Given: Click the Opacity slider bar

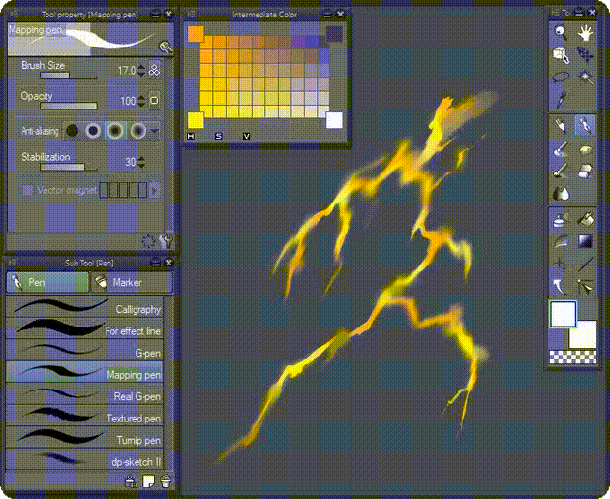Looking at the screenshot, I should tap(69, 106).
